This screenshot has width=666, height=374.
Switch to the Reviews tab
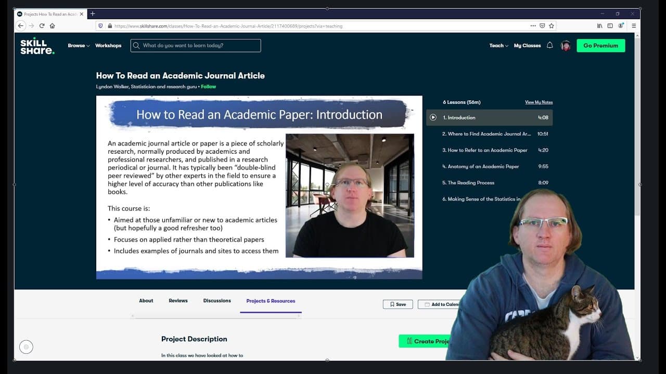pyautogui.click(x=178, y=301)
